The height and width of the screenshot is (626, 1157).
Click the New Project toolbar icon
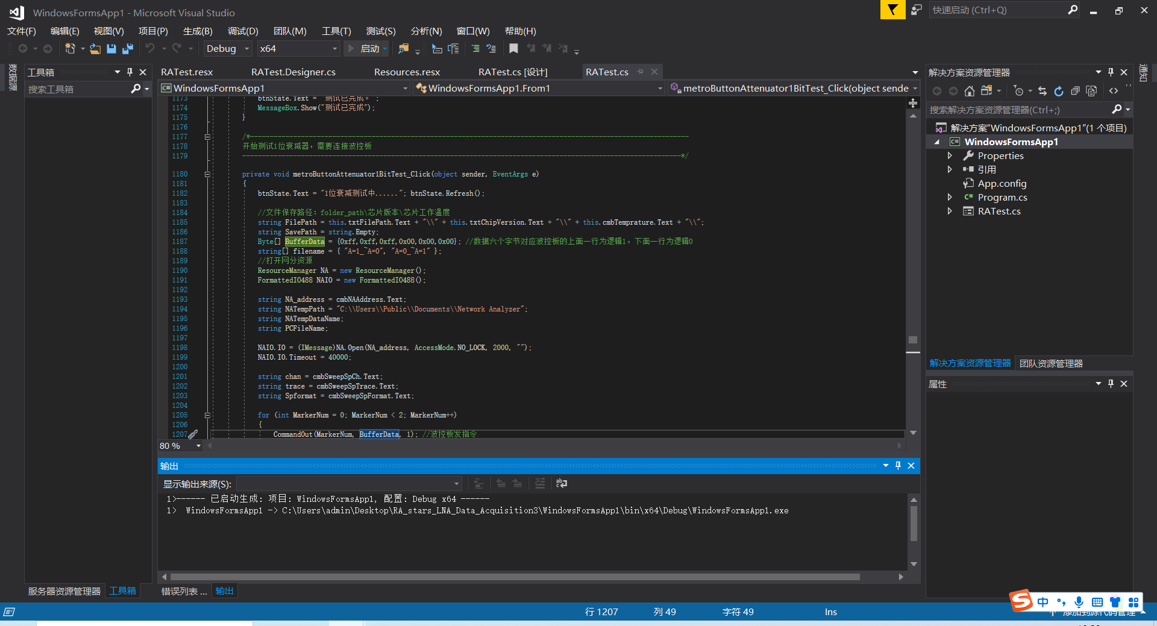click(x=70, y=49)
